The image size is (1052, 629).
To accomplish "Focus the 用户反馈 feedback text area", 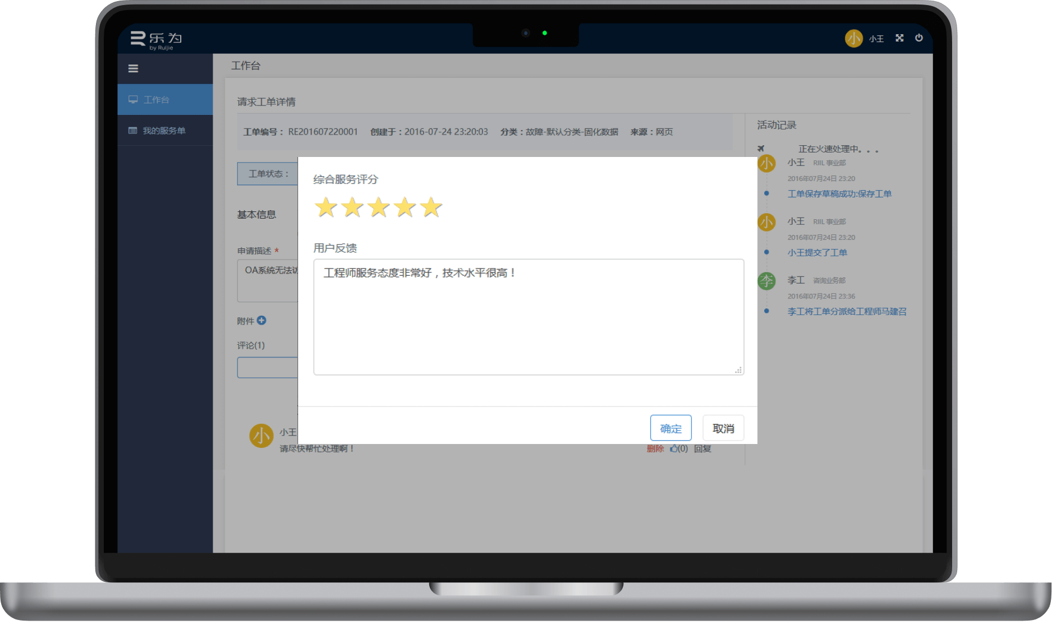I will pyautogui.click(x=529, y=317).
